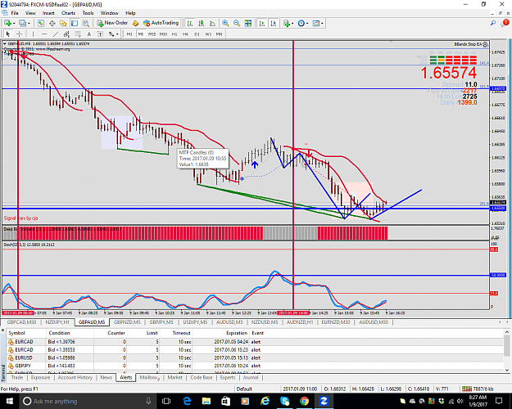Screen dimensions: 512x409
Task: Open the Tools menu
Action: click(x=88, y=13)
